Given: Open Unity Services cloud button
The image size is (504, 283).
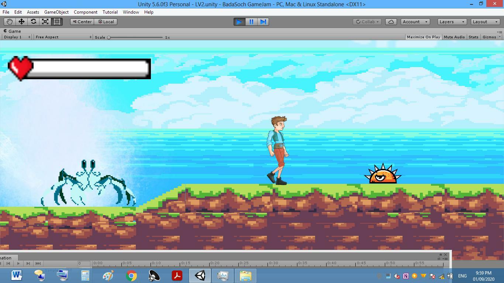Looking at the screenshot, I should (391, 22).
